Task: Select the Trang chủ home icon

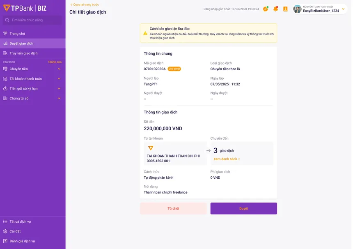Action: pos(5,33)
